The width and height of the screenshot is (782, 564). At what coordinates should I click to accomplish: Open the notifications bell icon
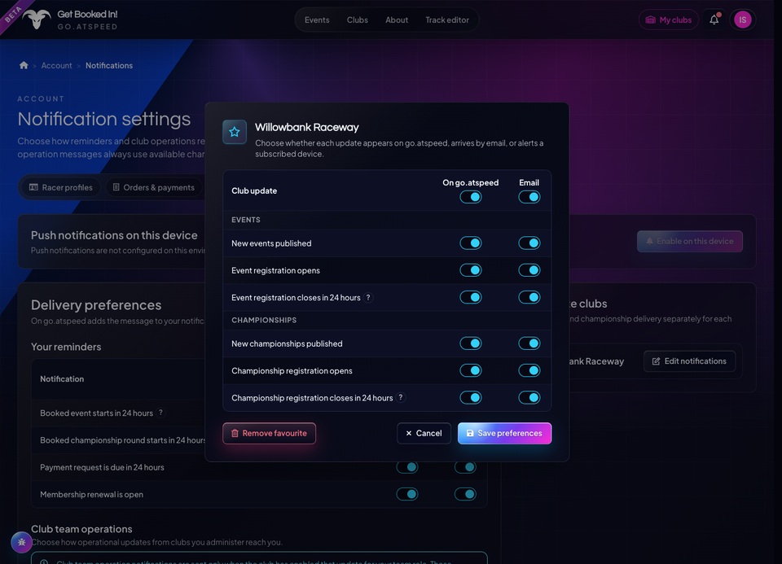[714, 20]
